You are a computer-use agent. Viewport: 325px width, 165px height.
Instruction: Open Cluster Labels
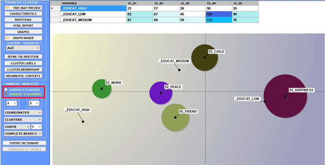coord(23,63)
